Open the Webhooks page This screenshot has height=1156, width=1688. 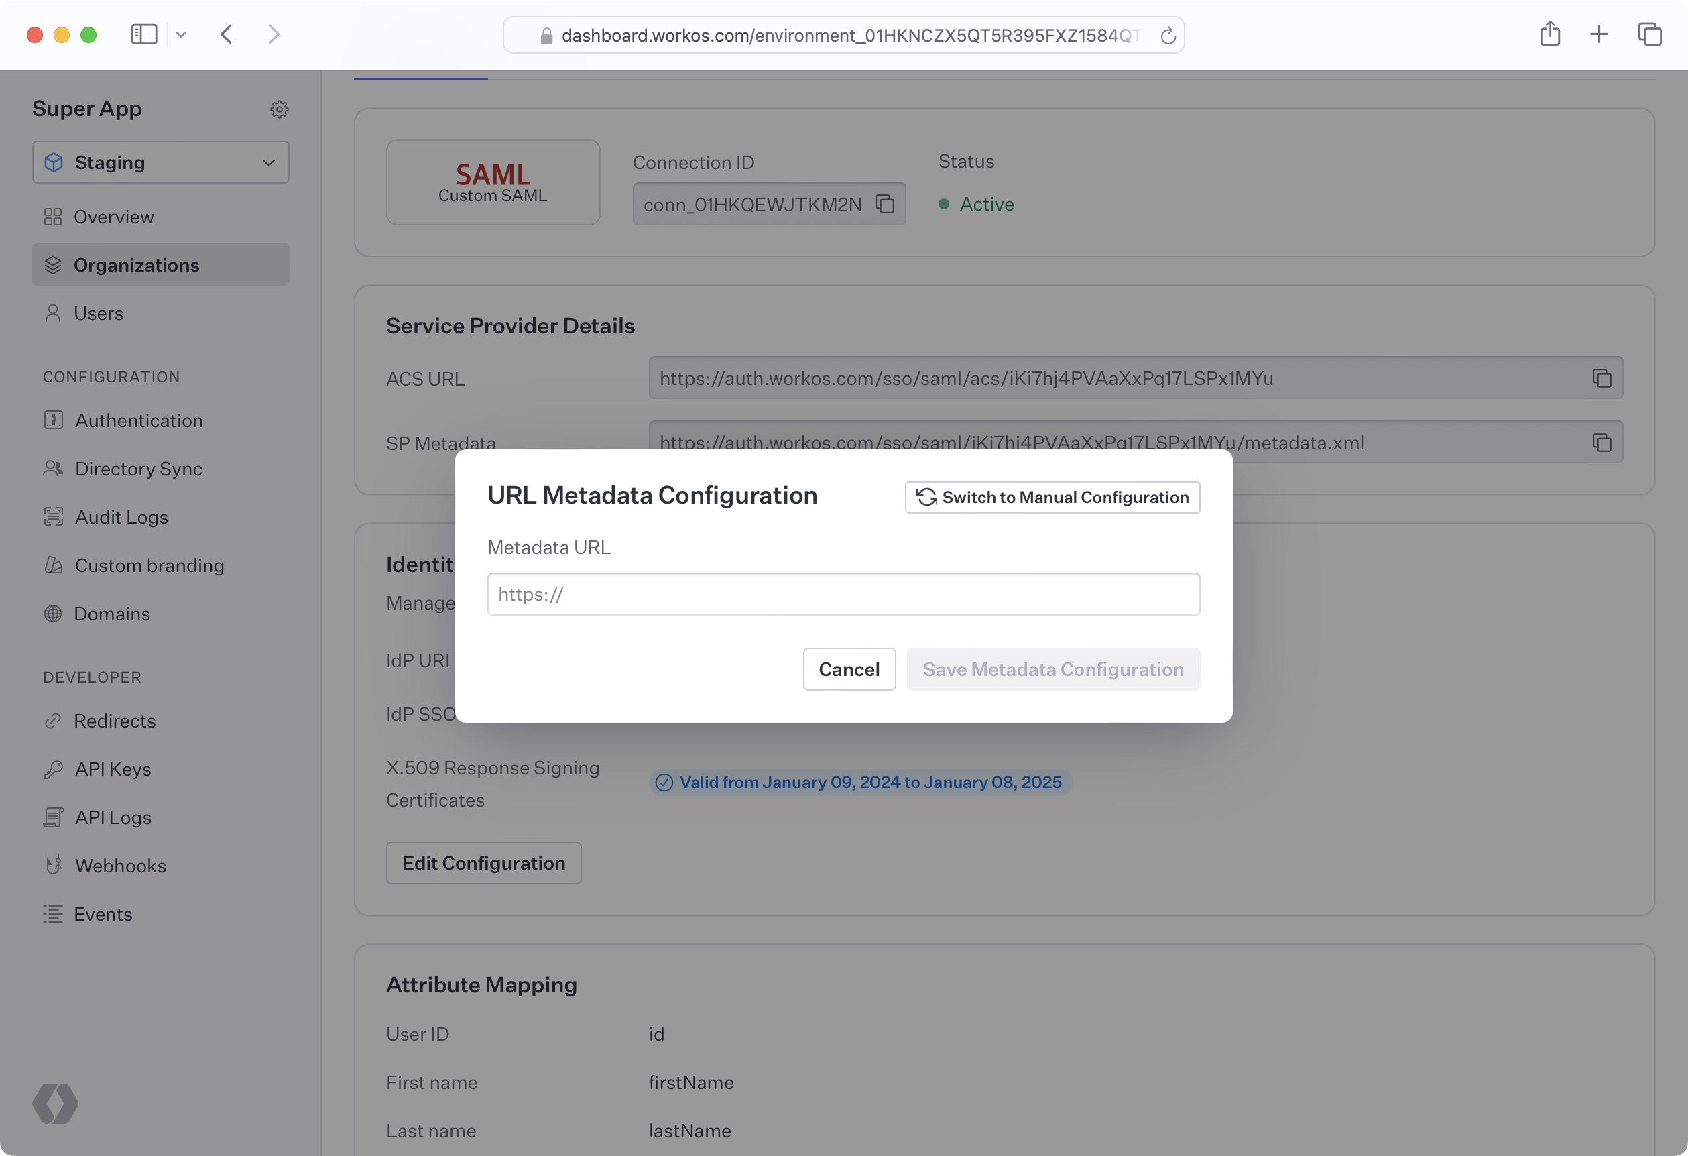[120, 866]
